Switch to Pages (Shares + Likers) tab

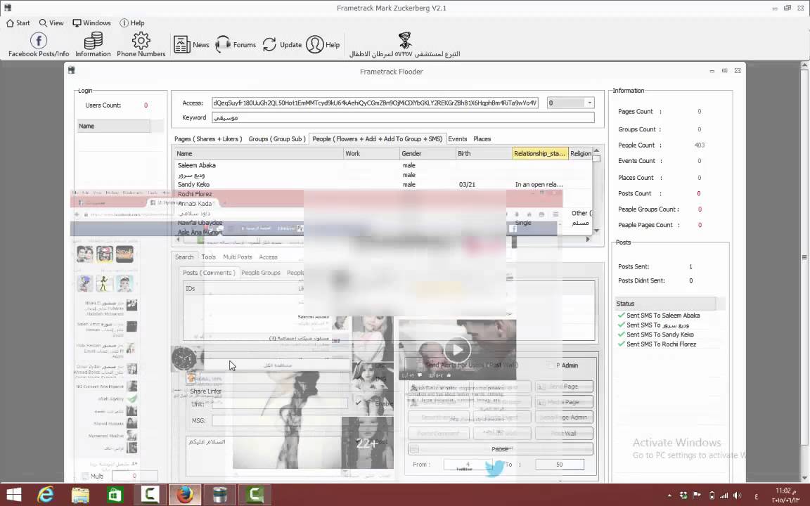pos(208,139)
